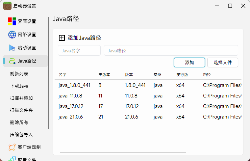Focus the Java名字 input field
Image resolution: width=250 pixels, height=161 pixels.
[x=79, y=51]
